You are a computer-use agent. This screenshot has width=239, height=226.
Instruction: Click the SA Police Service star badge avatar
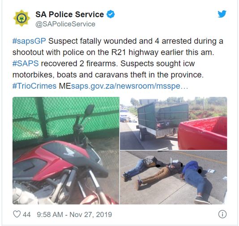pos(21,18)
